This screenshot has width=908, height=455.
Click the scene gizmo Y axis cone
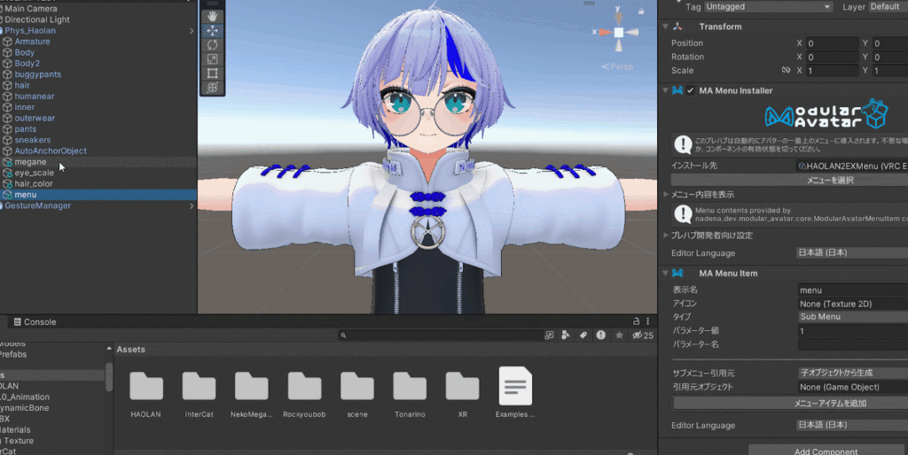click(x=618, y=18)
